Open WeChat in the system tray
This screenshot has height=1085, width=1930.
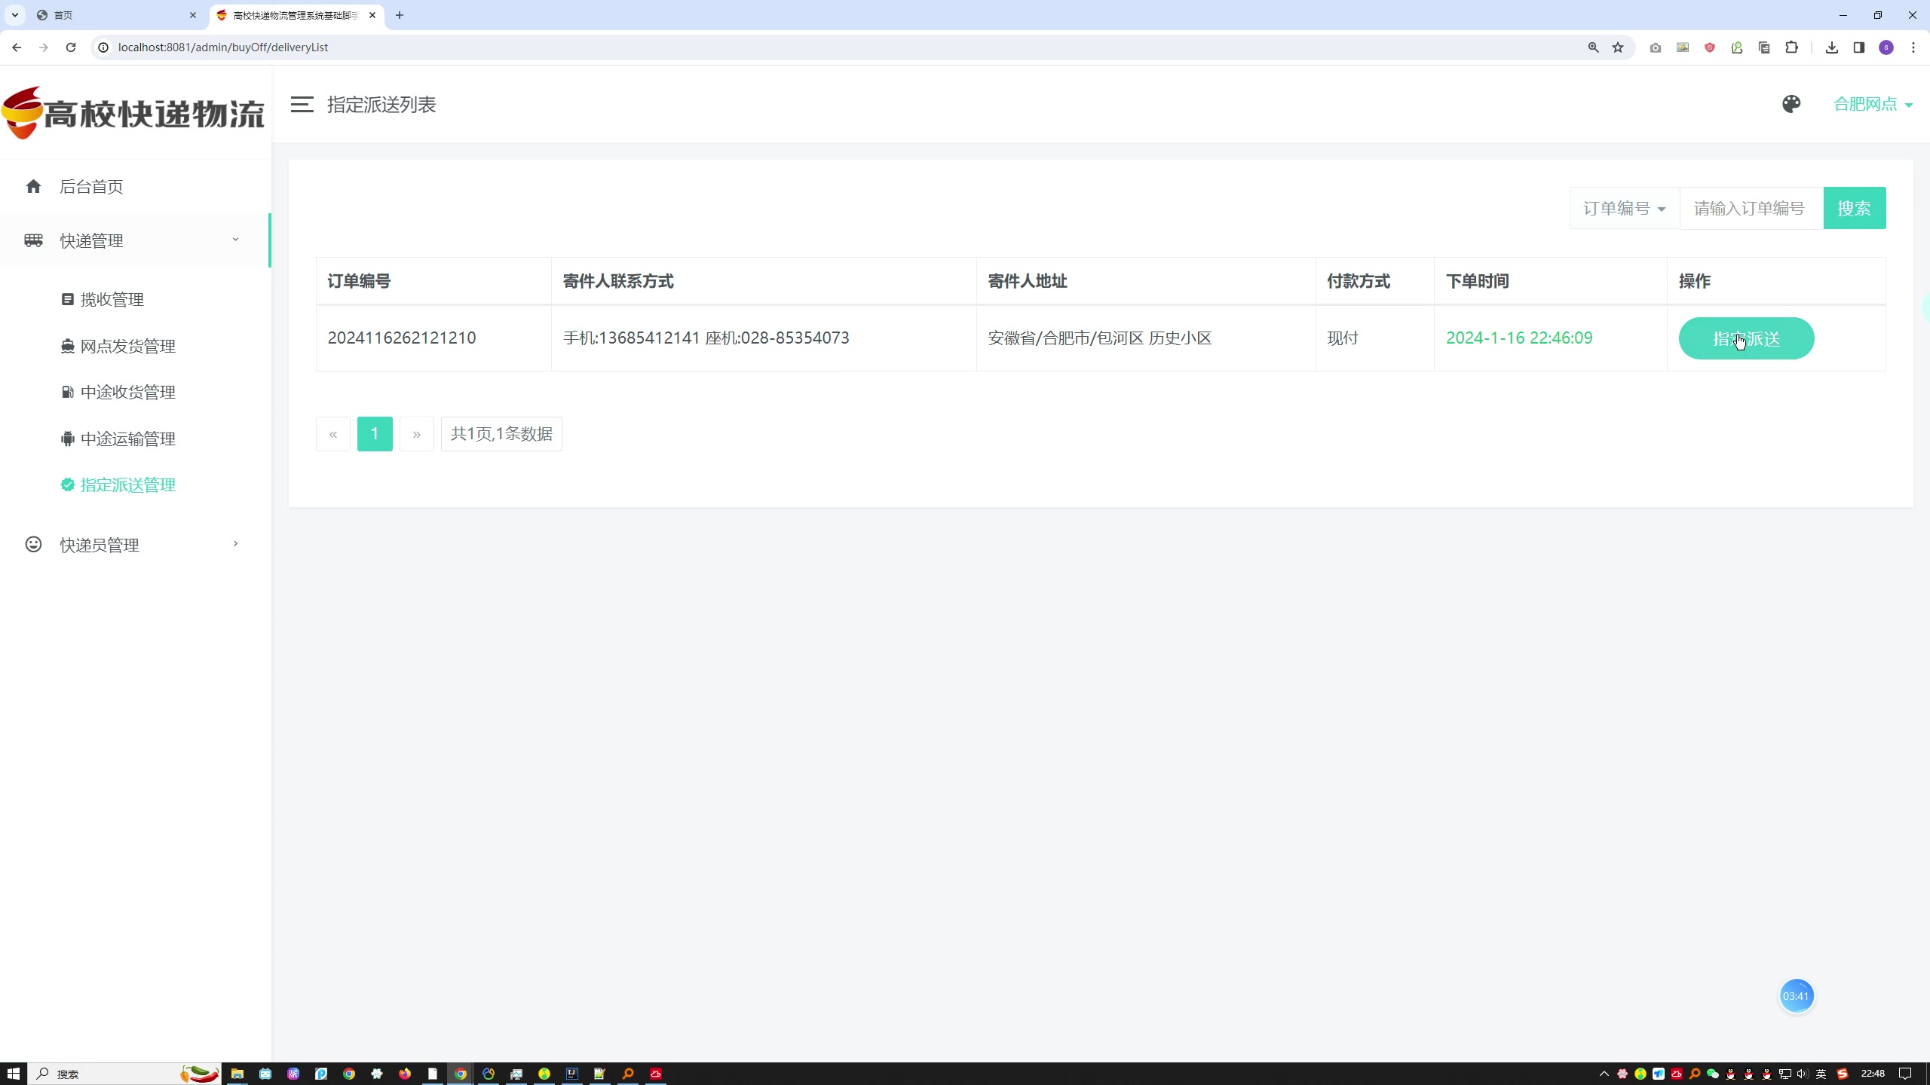tap(1712, 1074)
